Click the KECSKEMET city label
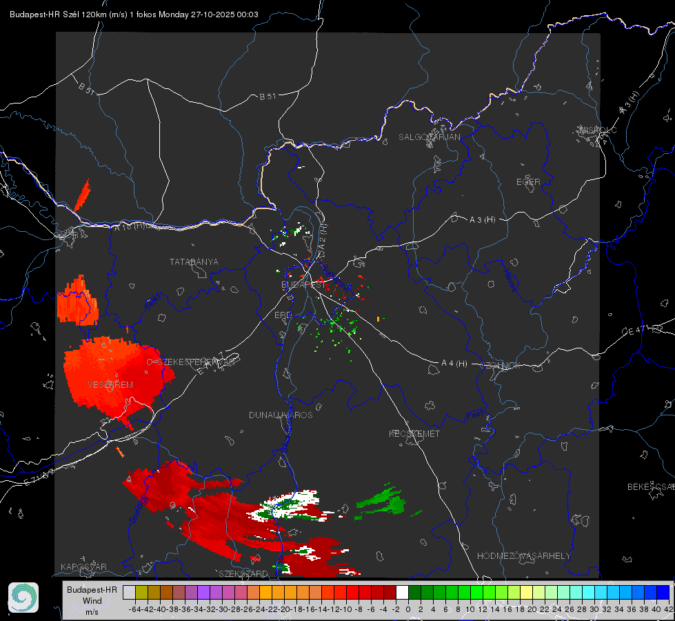The width and height of the screenshot is (675, 621). click(414, 434)
